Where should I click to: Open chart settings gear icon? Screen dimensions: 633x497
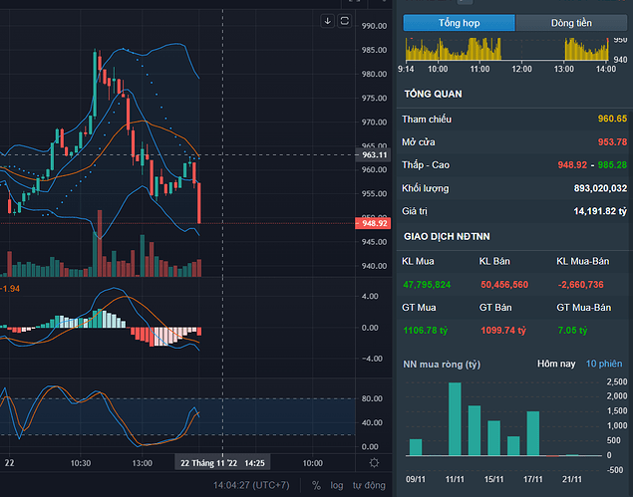[373, 463]
